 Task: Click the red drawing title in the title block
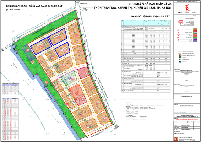(x=187, y=119)
